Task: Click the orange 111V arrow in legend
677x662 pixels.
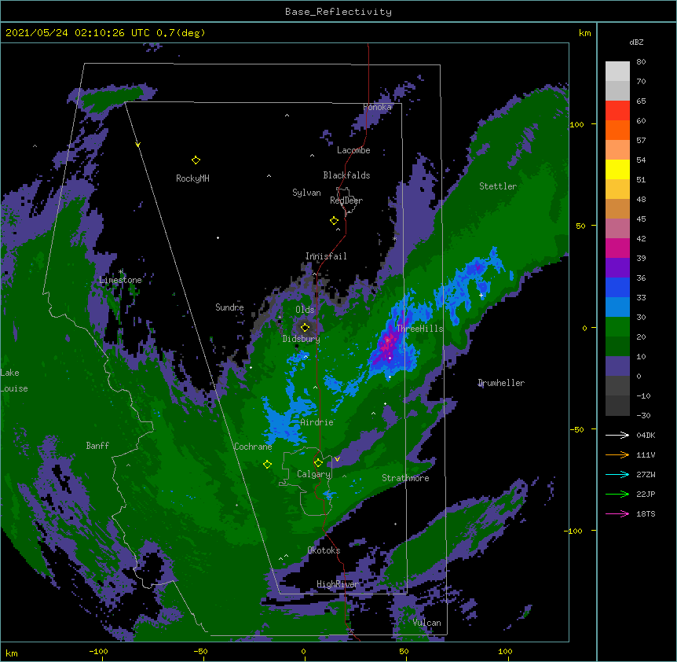Action: pos(617,454)
